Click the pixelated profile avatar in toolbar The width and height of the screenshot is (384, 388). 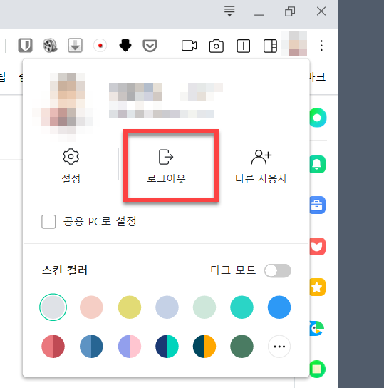(x=294, y=44)
